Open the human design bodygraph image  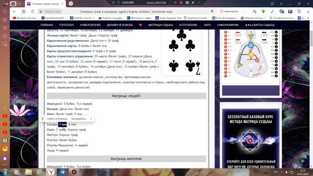coord(251,54)
